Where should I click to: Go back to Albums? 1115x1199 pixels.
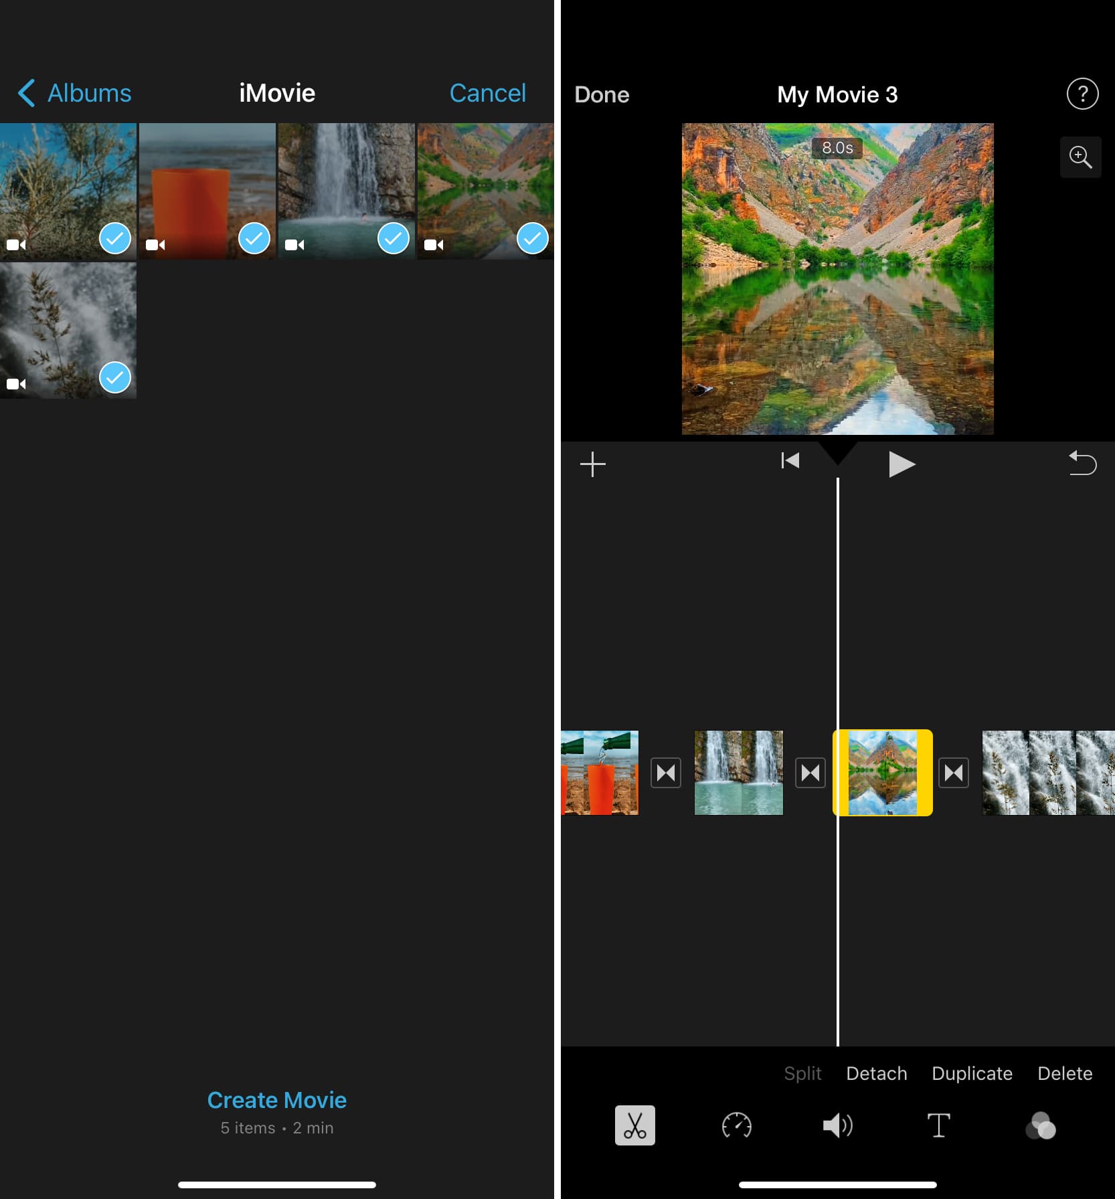pos(75,94)
